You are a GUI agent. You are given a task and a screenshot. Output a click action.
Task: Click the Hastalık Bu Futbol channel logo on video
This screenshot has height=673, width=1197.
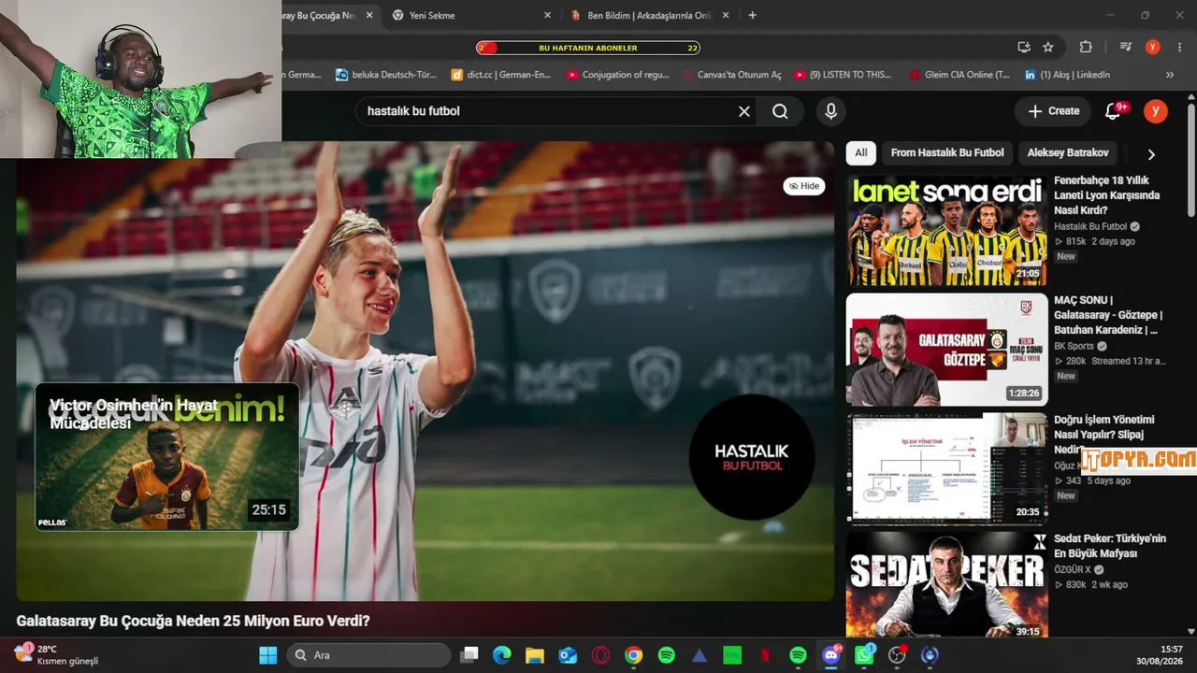pos(752,457)
